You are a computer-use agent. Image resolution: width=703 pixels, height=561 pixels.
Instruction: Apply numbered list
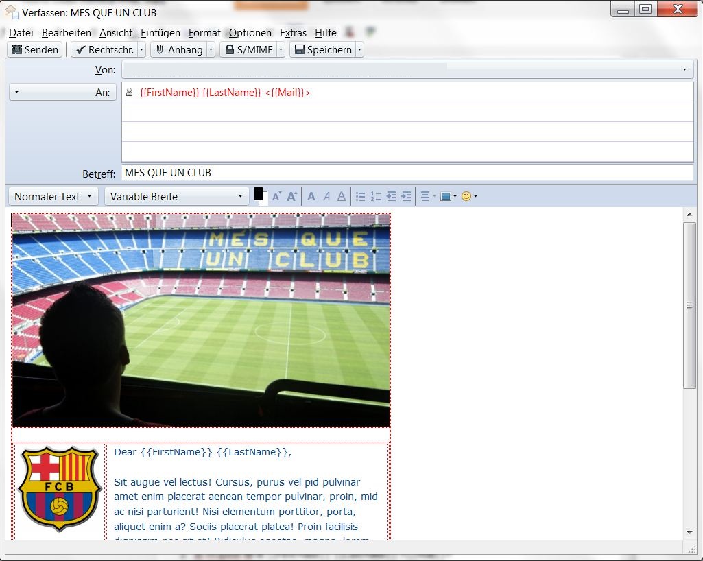point(376,196)
